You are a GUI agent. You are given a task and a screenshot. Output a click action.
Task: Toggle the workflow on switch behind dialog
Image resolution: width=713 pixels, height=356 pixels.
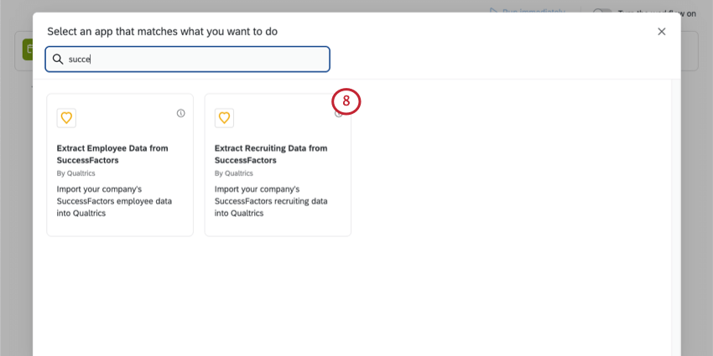[602, 11]
